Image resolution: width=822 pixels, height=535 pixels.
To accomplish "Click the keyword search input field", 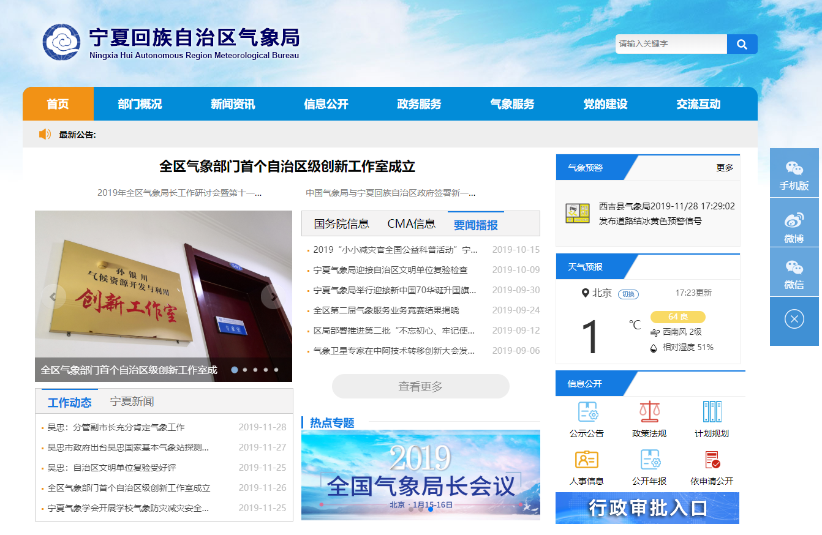I will pyautogui.click(x=671, y=44).
